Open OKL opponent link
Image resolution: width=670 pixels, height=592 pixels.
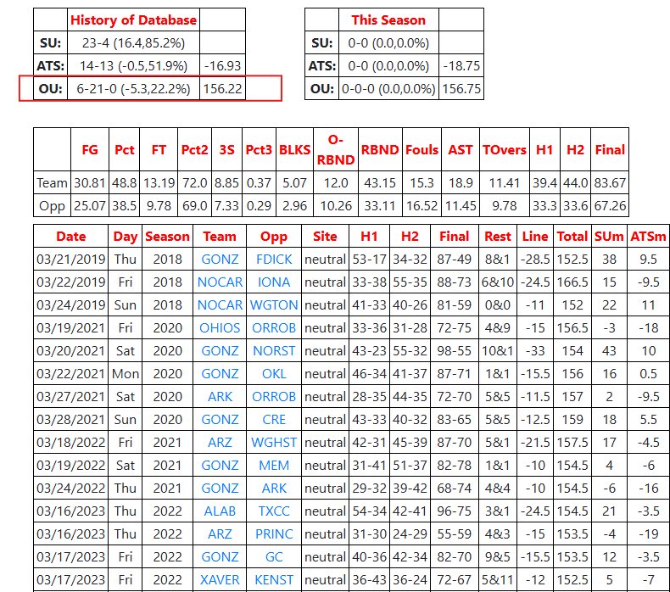coord(274,373)
